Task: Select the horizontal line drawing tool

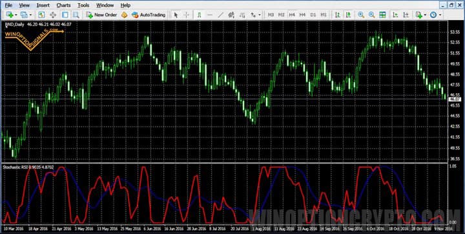Action: (210, 15)
